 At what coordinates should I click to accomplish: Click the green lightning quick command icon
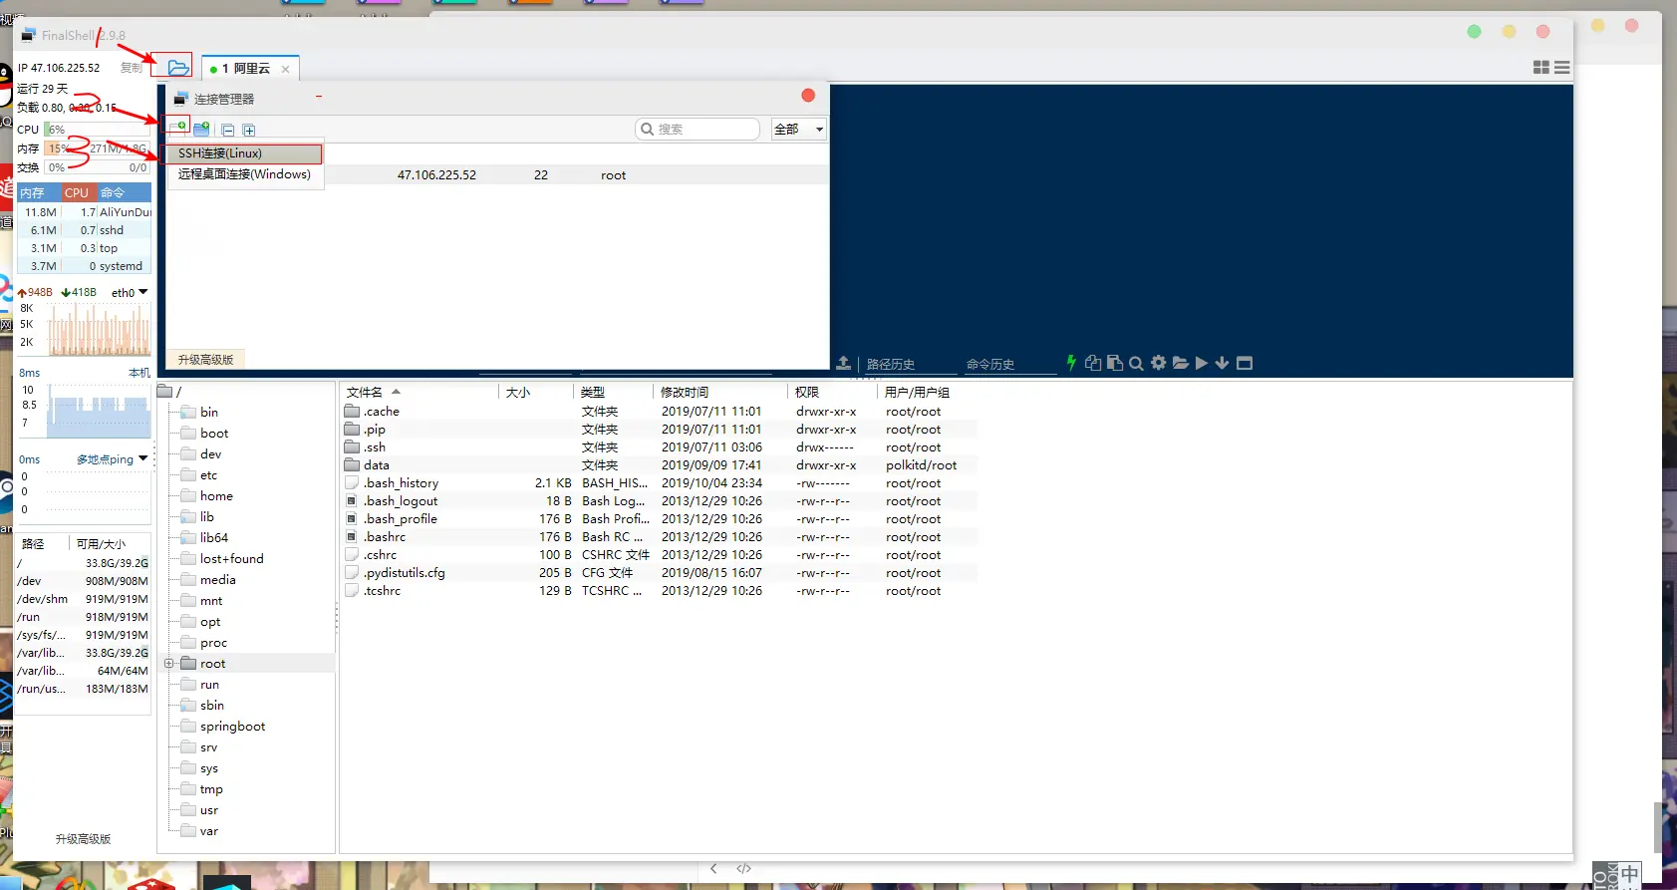pos(1071,363)
